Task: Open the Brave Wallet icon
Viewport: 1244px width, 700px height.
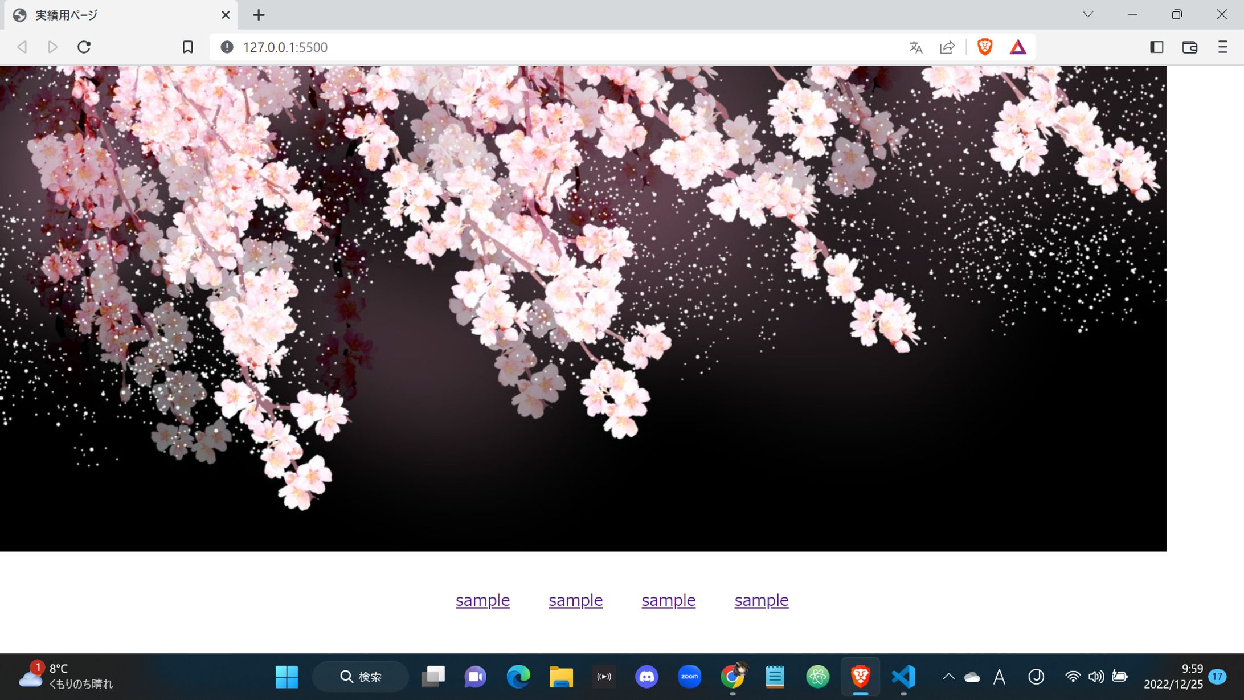Action: click(1189, 47)
